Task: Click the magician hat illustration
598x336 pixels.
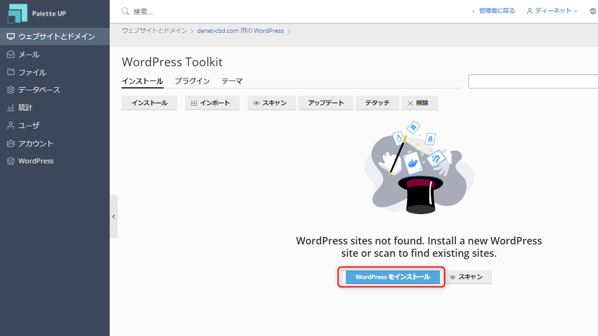Action: point(419,168)
